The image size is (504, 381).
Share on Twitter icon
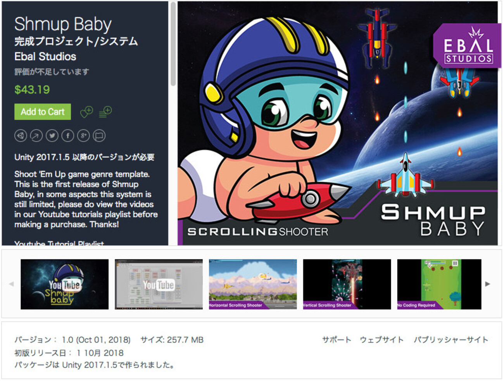pyautogui.click(x=52, y=136)
